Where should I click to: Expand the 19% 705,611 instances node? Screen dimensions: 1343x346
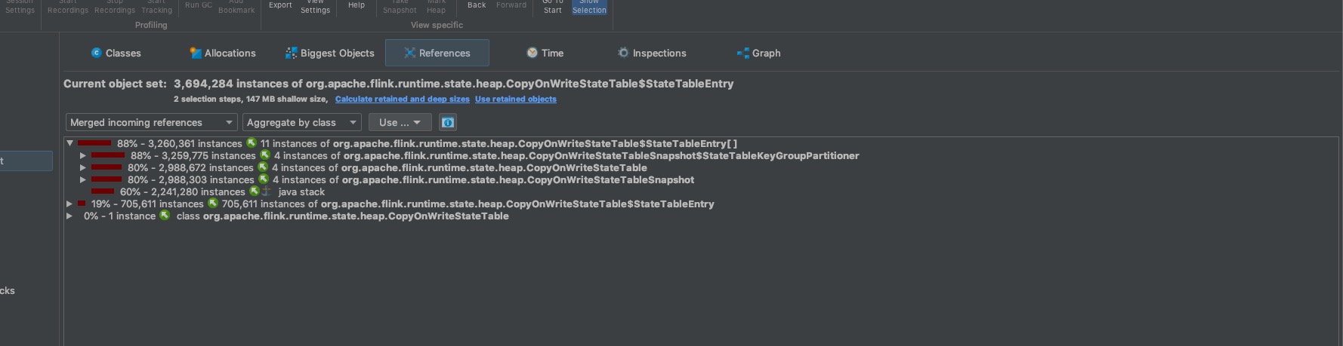[69, 204]
